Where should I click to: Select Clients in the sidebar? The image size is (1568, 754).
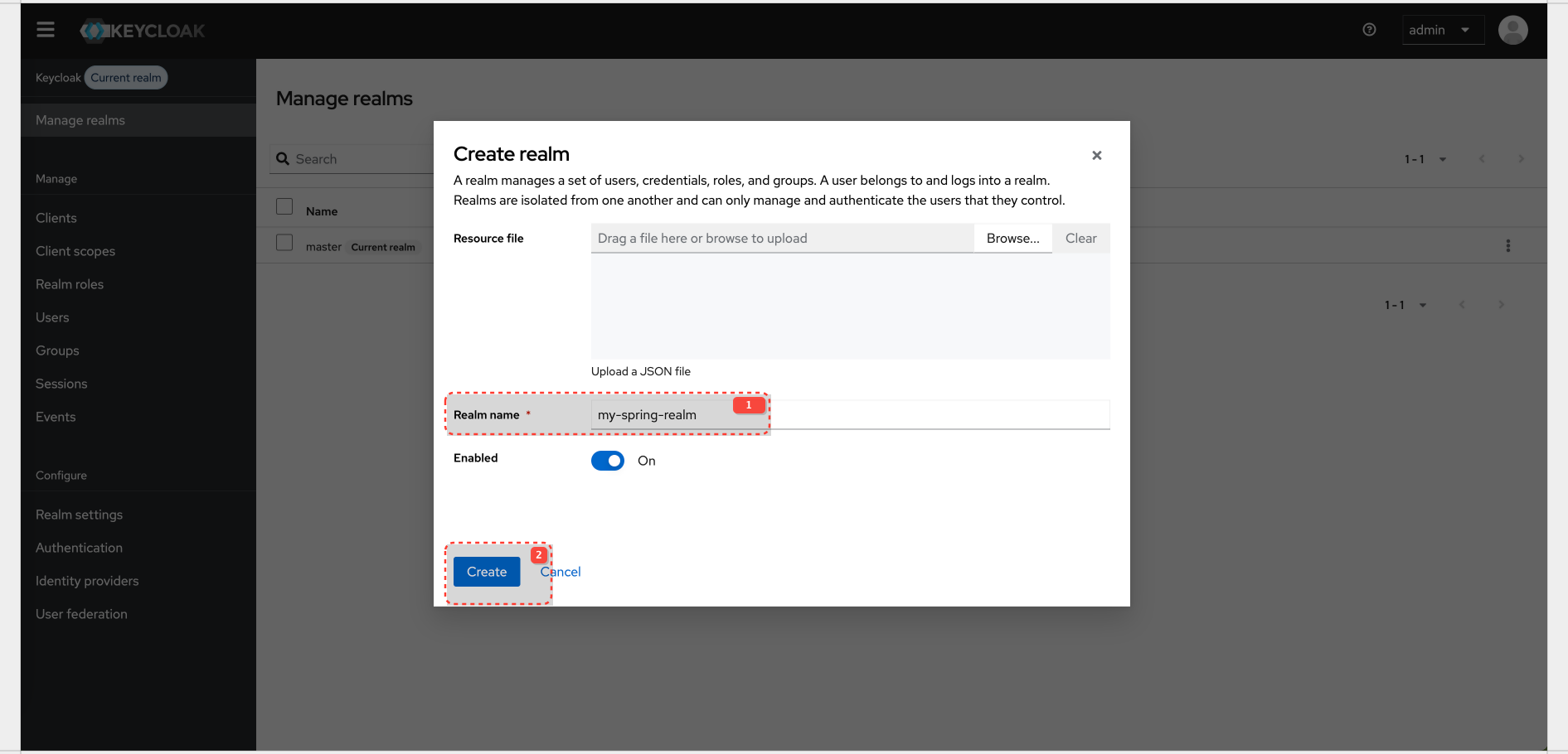[x=56, y=217]
